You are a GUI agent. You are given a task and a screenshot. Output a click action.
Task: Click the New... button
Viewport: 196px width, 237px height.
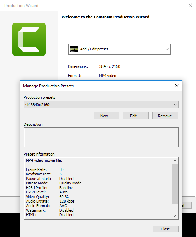click(x=106, y=116)
